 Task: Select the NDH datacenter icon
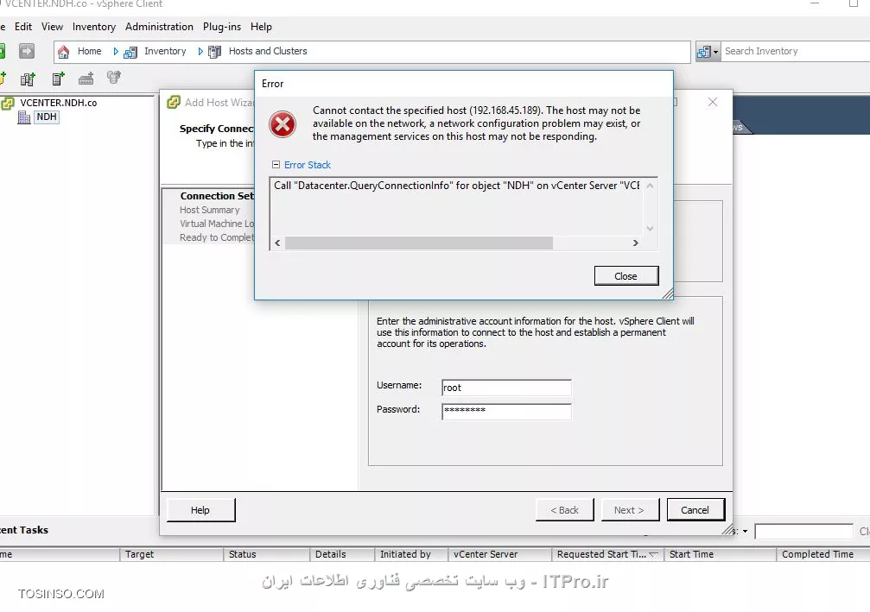point(24,117)
